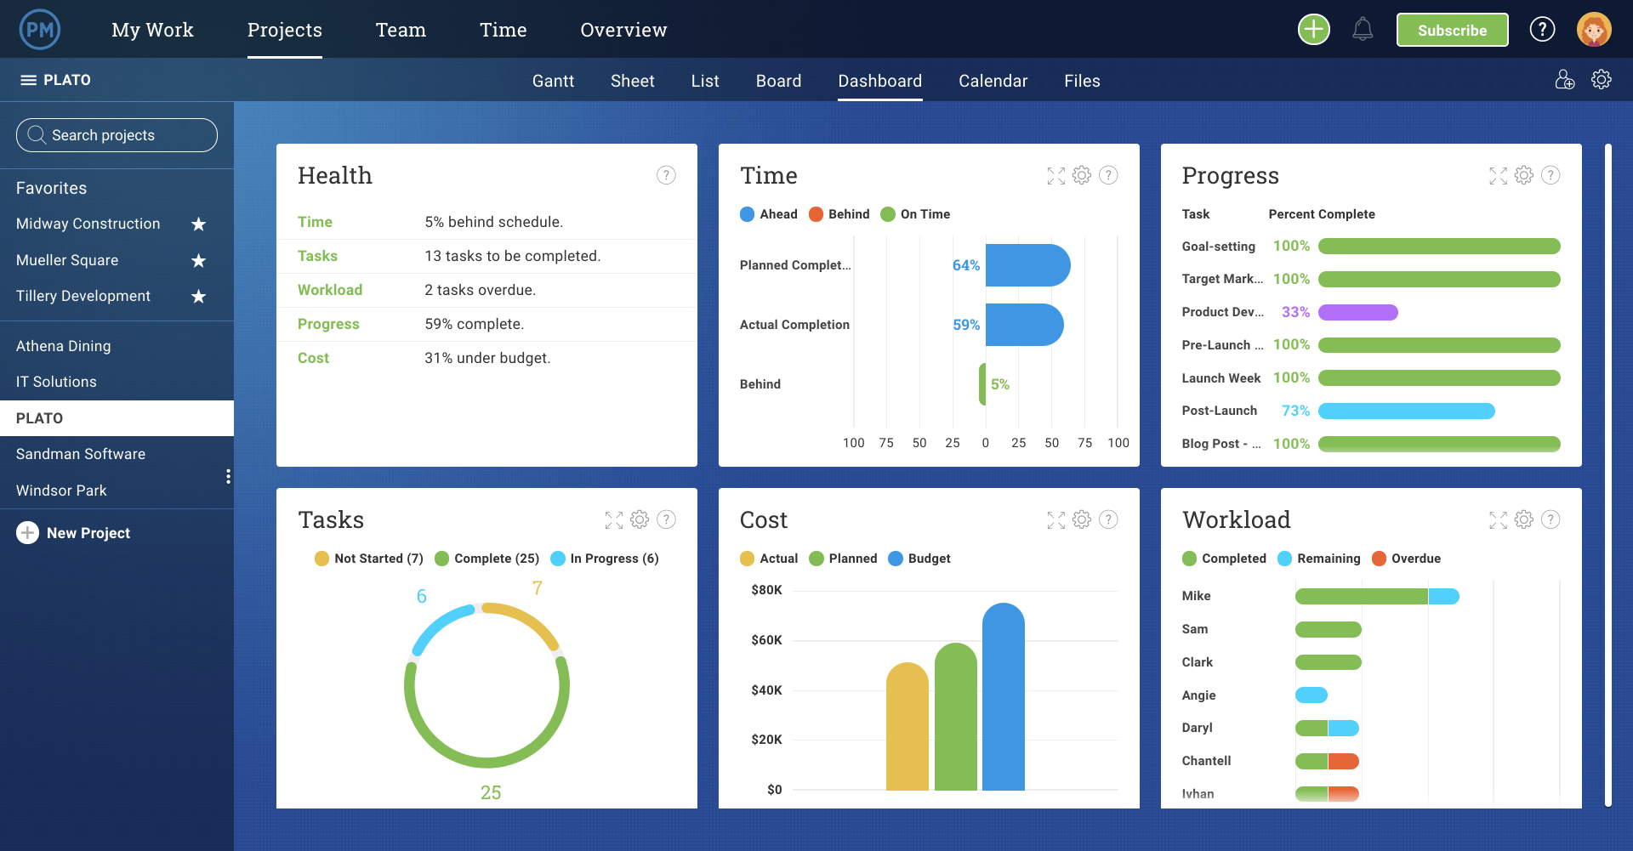Open the Calendar view tab
This screenshot has width=1633, height=851.
[x=993, y=80]
